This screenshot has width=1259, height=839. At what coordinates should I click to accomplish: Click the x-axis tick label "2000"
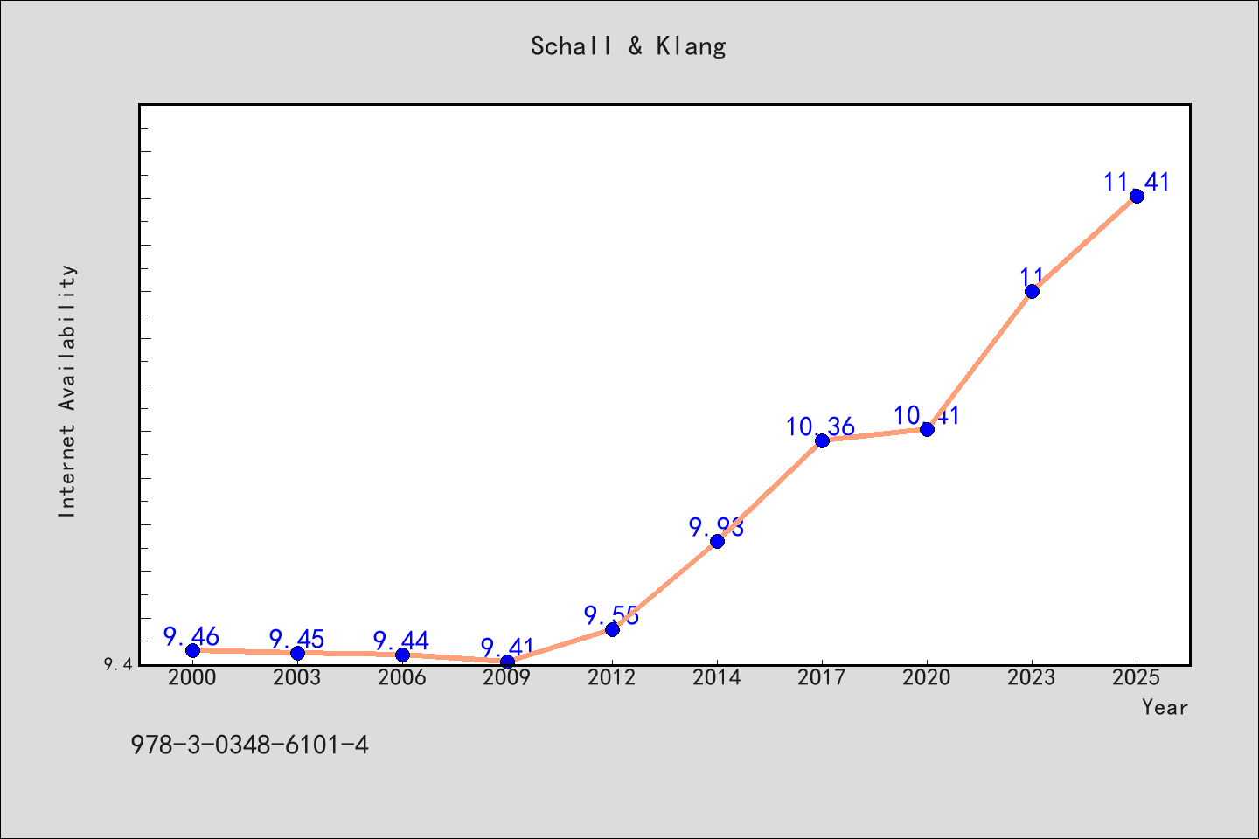[x=192, y=677]
